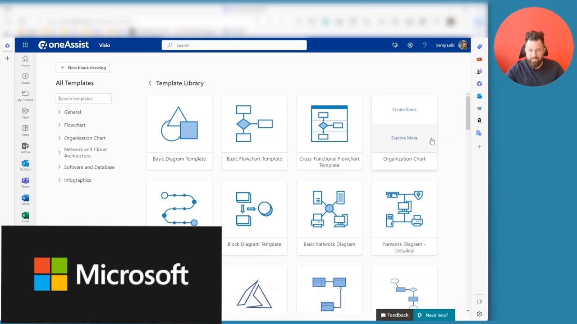Expand the Flowchart template category
The image size is (577, 324).
[59, 125]
